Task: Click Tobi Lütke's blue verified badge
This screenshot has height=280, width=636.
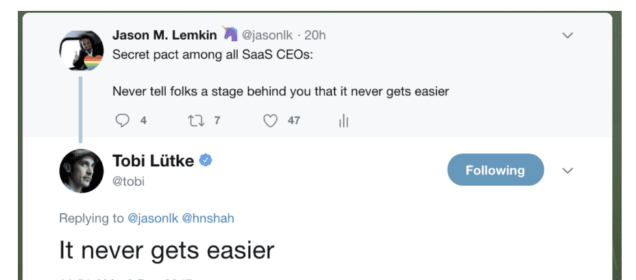Action: (x=206, y=161)
